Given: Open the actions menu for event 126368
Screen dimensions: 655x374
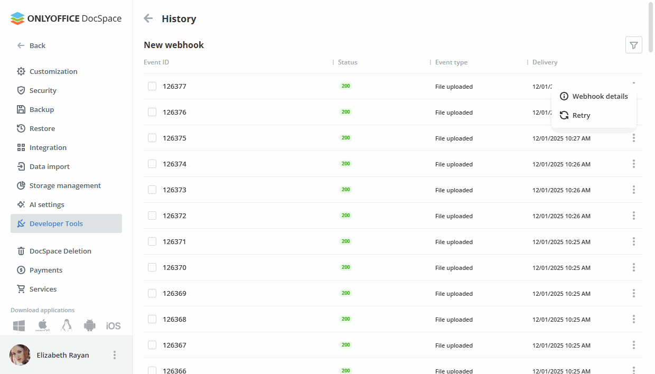Looking at the screenshot, I should (633, 319).
